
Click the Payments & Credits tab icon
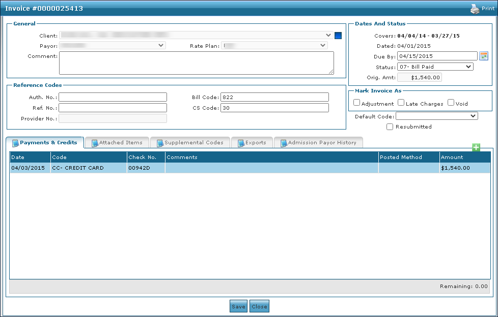point(15,143)
